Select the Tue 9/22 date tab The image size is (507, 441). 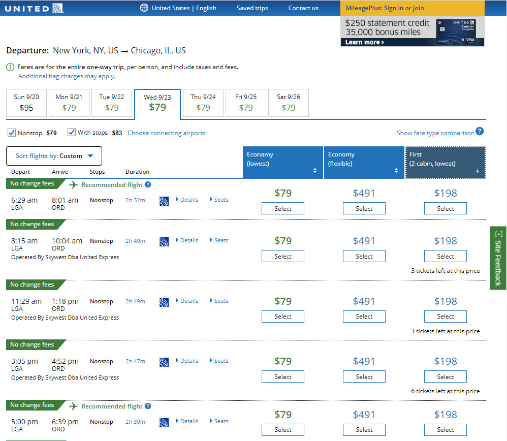[112, 103]
